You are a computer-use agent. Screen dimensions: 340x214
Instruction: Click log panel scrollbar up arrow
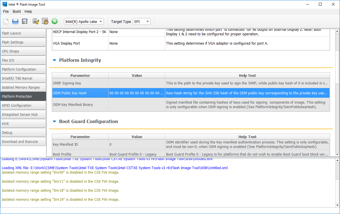[x=337, y=161]
